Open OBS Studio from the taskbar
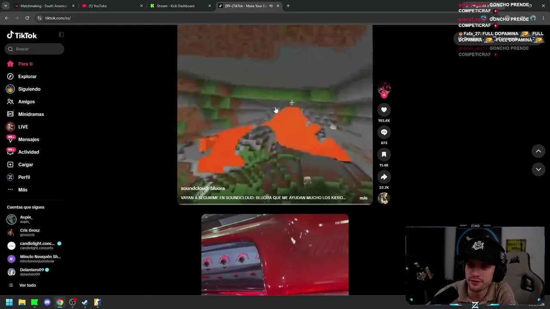The width and height of the screenshot is (550, 309). pyautogui.click(x=73, y=302)
